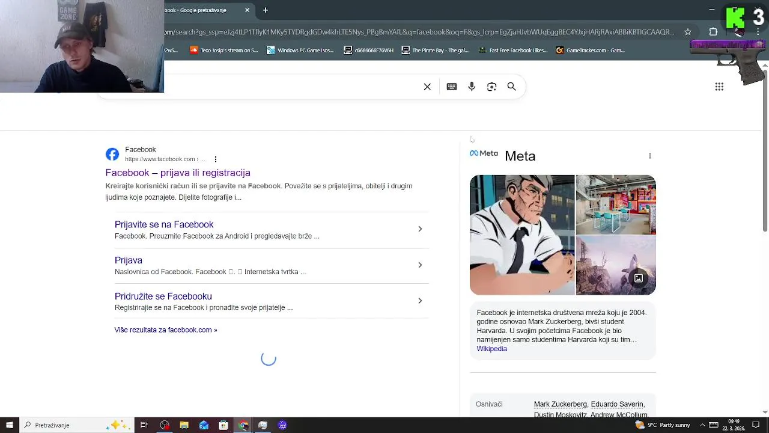
Task: Open a new browser tab
Action: [265, 10]
